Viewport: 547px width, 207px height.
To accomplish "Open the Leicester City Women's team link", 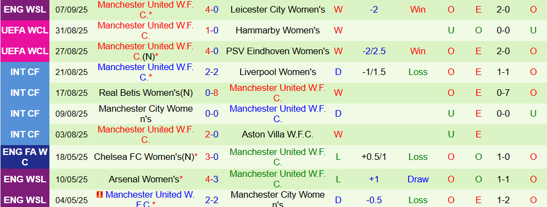I will click(278, 9).
